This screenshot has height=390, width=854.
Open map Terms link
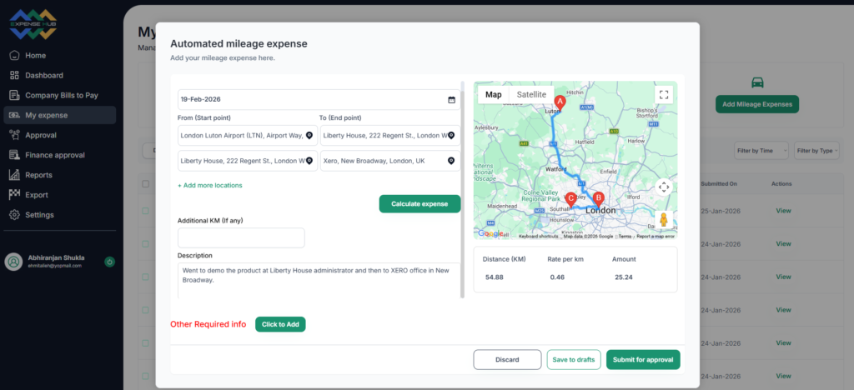coord(625,237)
